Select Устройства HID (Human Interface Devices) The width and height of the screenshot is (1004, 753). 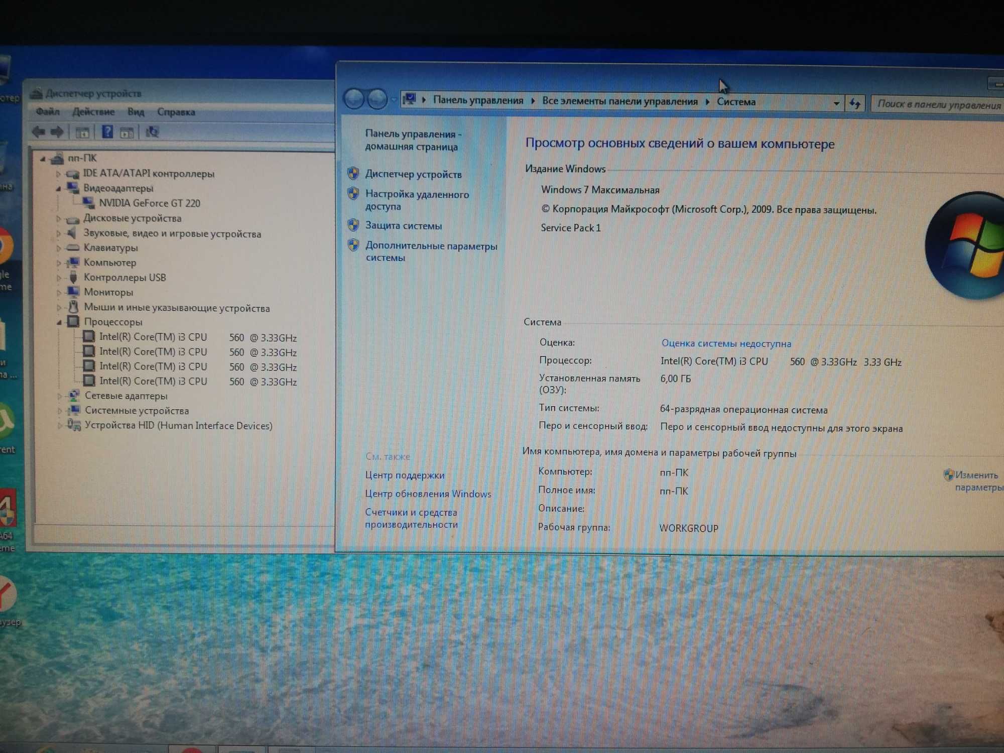178,426
